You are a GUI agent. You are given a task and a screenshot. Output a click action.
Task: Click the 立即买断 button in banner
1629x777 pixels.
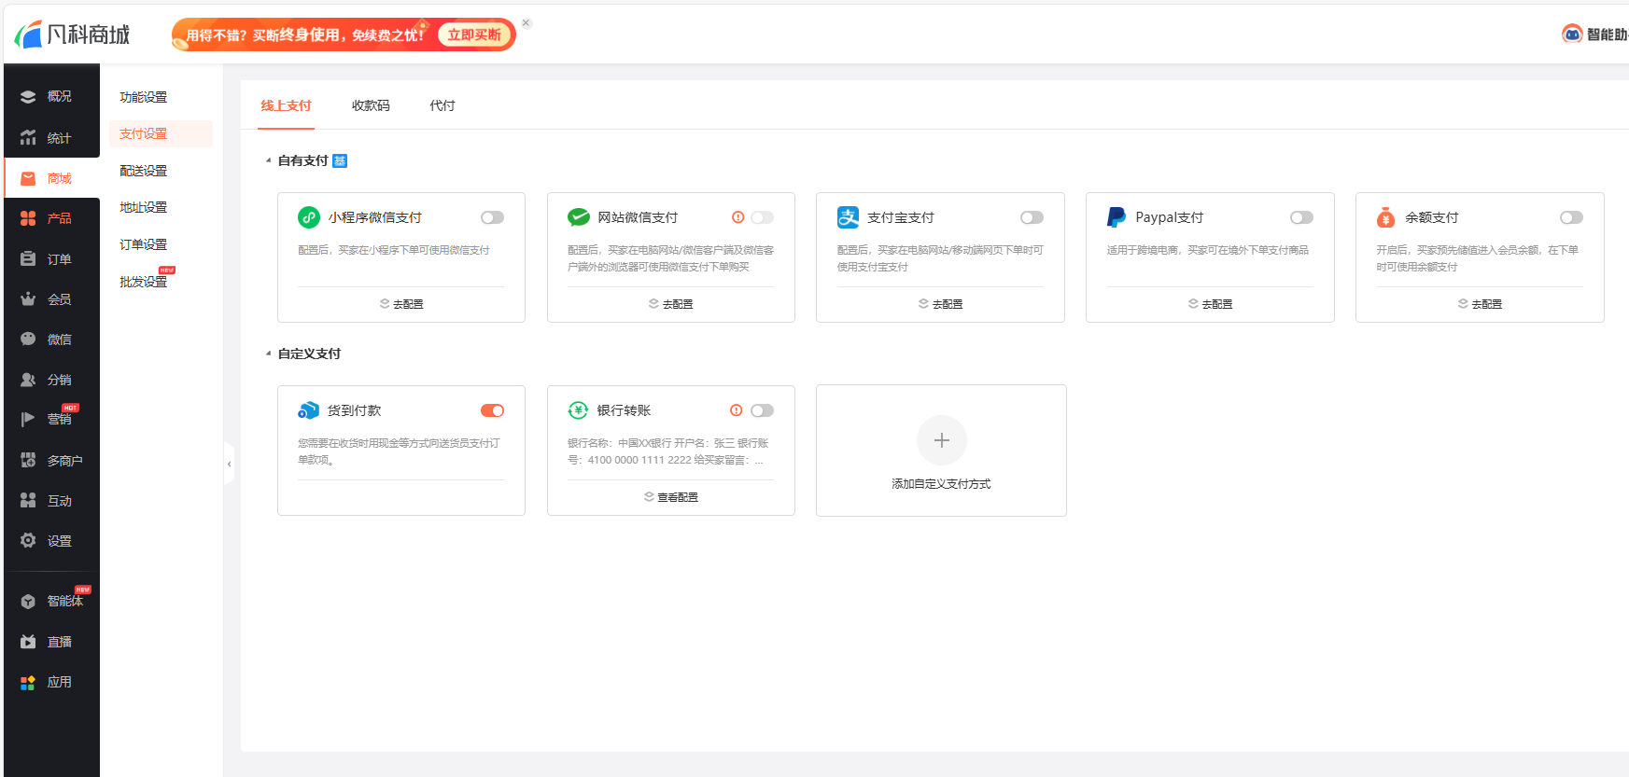[x=474, y=35]
